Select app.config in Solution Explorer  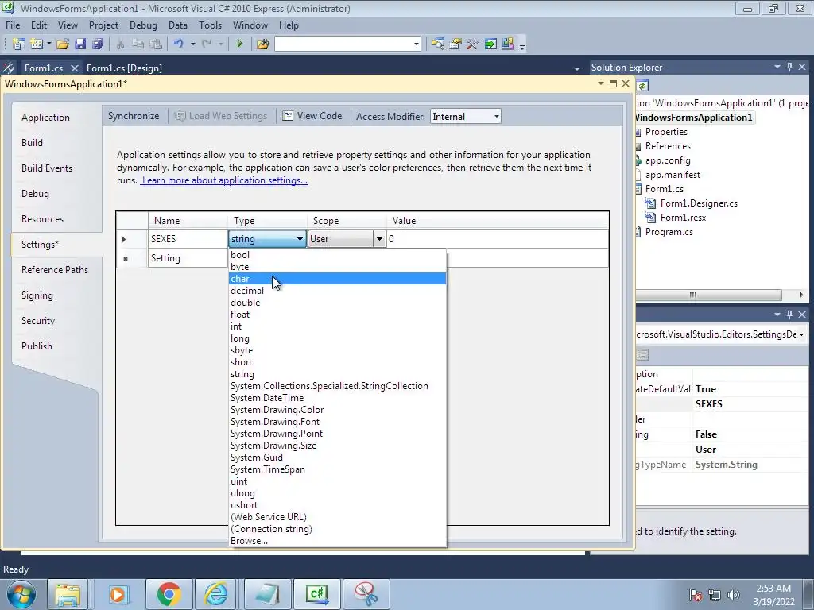tap(668, 160)
